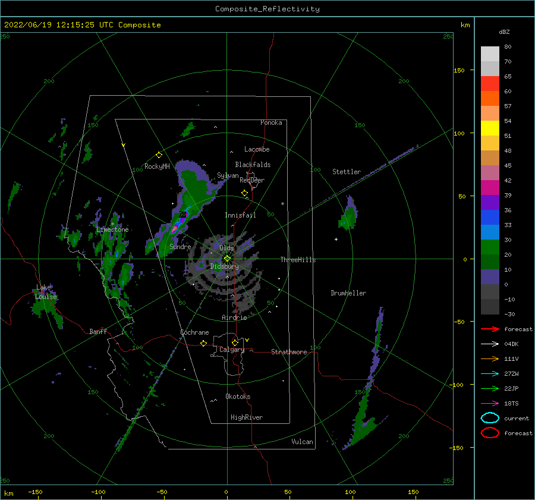Select the orange 111V arrow legend entry
The height and width of the screenshot is (500, 535).
tap(490, 359)
